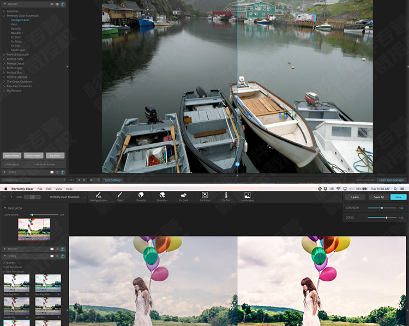
Task: Favorite the Double Dip look star
Action: pos(27,317)
